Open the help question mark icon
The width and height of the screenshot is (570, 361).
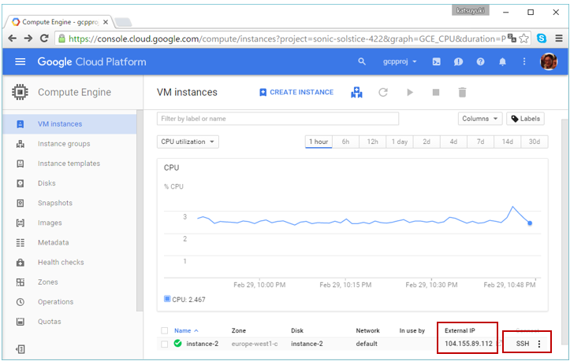coord(480,61)
